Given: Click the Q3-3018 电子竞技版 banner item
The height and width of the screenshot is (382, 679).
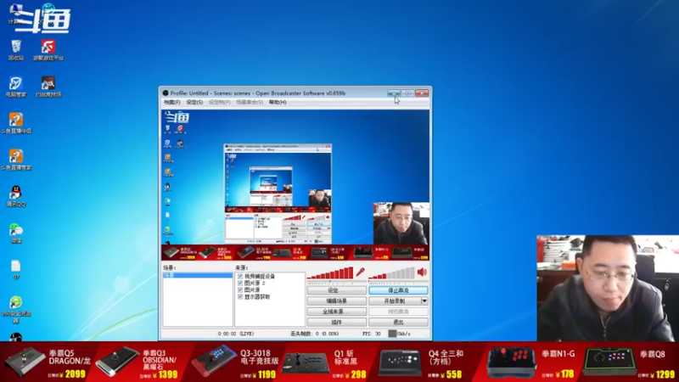Looking at the screenshot, I should click(234, 362).
